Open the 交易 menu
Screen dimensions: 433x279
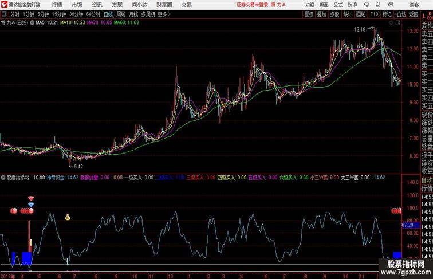click(187, 5)
